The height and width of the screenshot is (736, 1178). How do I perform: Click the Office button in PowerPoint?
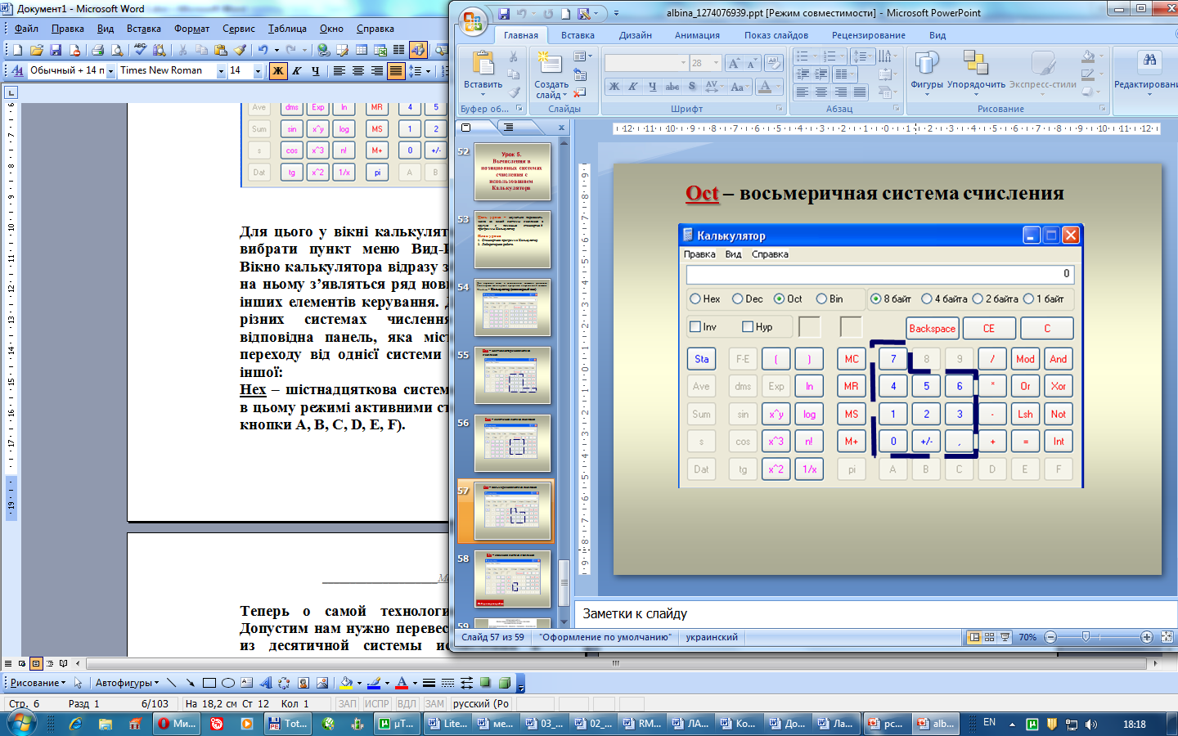click(473, 22)
